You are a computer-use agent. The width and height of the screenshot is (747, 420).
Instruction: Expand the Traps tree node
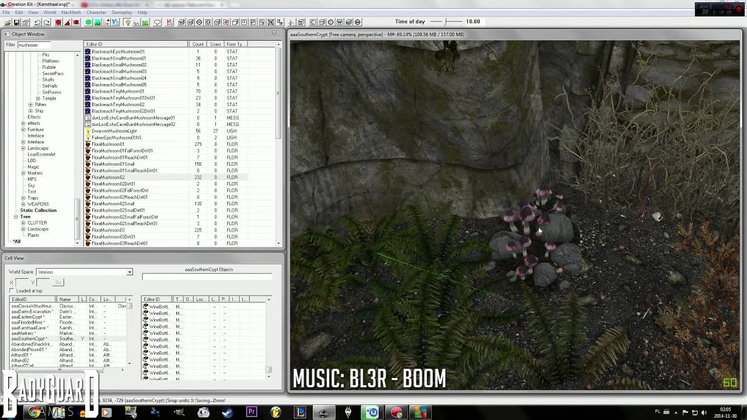pos(23,198)
